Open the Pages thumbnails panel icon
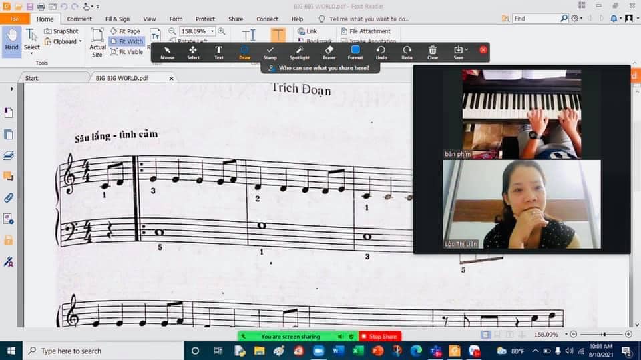 click(9, 134)
